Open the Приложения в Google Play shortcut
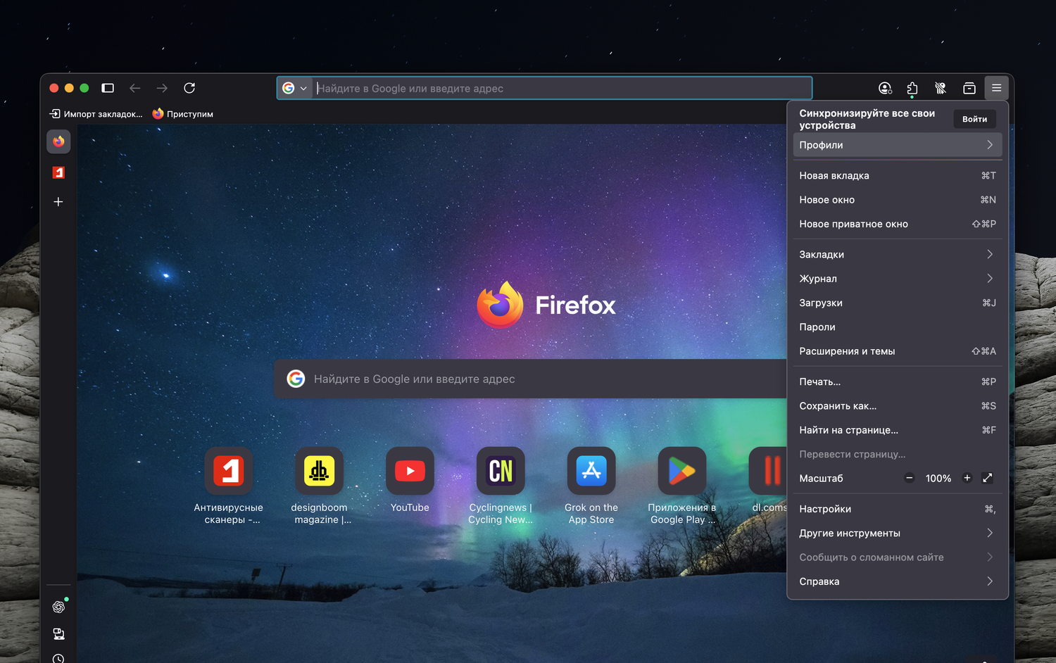Image resolution: width=1056 pixels, height=663 pixels. (x=682, y=486)
